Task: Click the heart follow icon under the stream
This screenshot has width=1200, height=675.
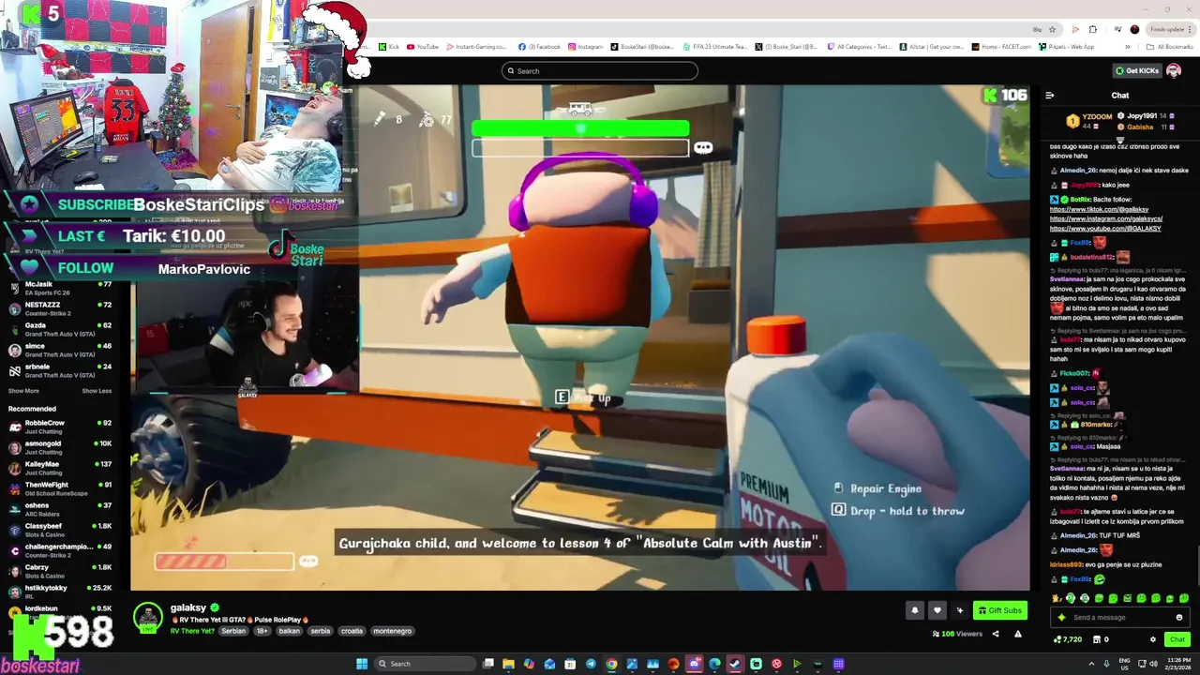Action: tap(937, 610)
